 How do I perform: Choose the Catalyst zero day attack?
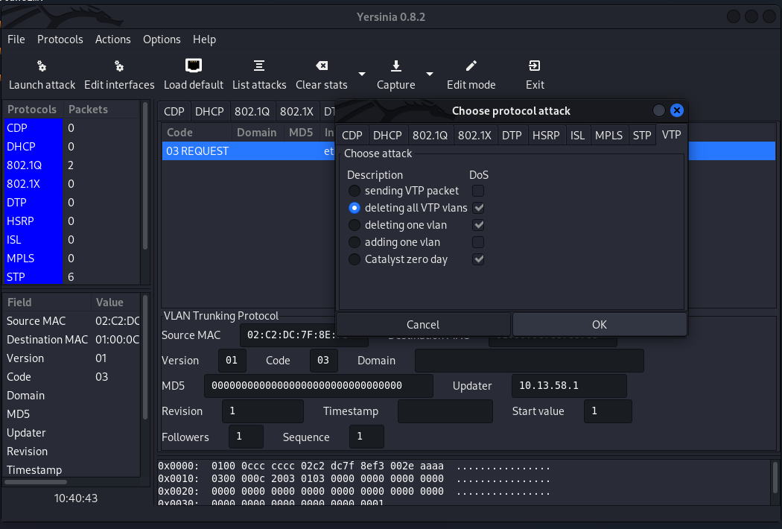(x=355, y=260)
